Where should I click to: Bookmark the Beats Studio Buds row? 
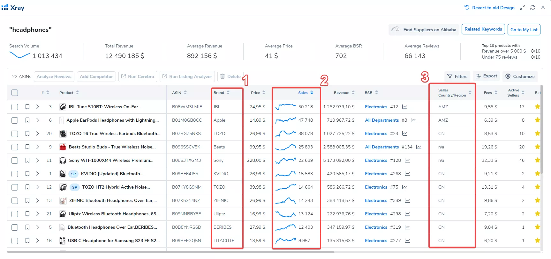click(x=27, y=147)
